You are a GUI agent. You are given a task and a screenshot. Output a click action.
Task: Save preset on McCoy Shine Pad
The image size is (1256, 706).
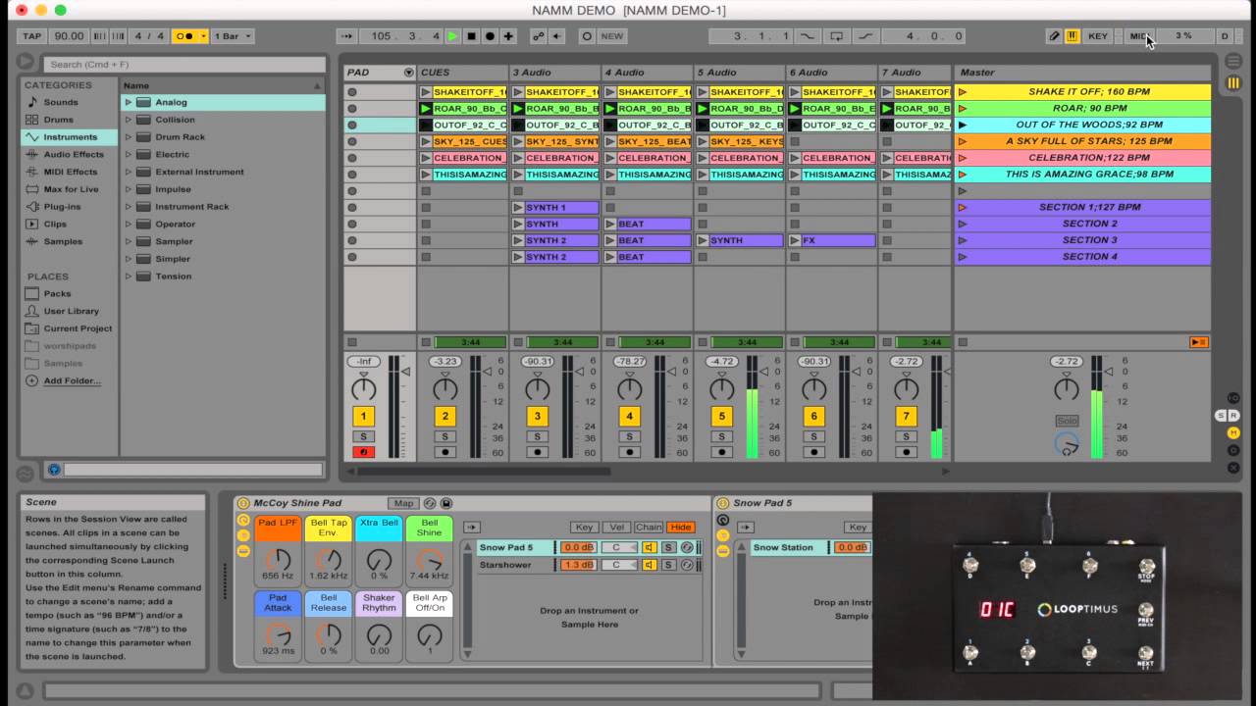click(445, 503)
